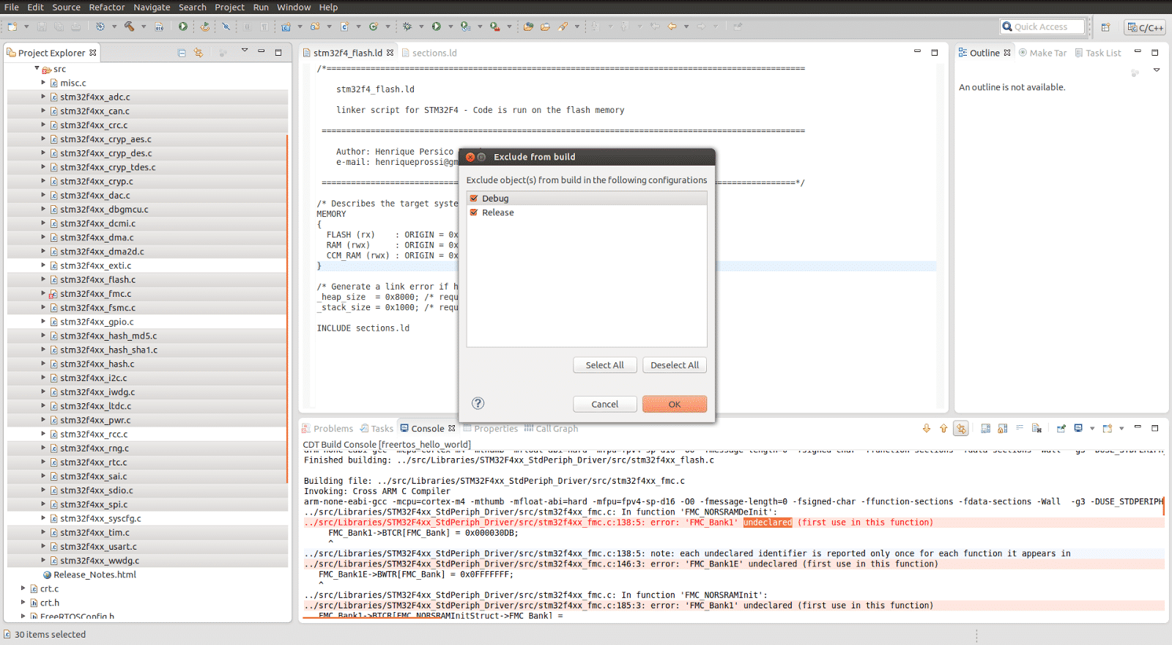Click the Display Selected Console icon
This screenshot has height=645, width=1172.
click(x=1078, y=428)
